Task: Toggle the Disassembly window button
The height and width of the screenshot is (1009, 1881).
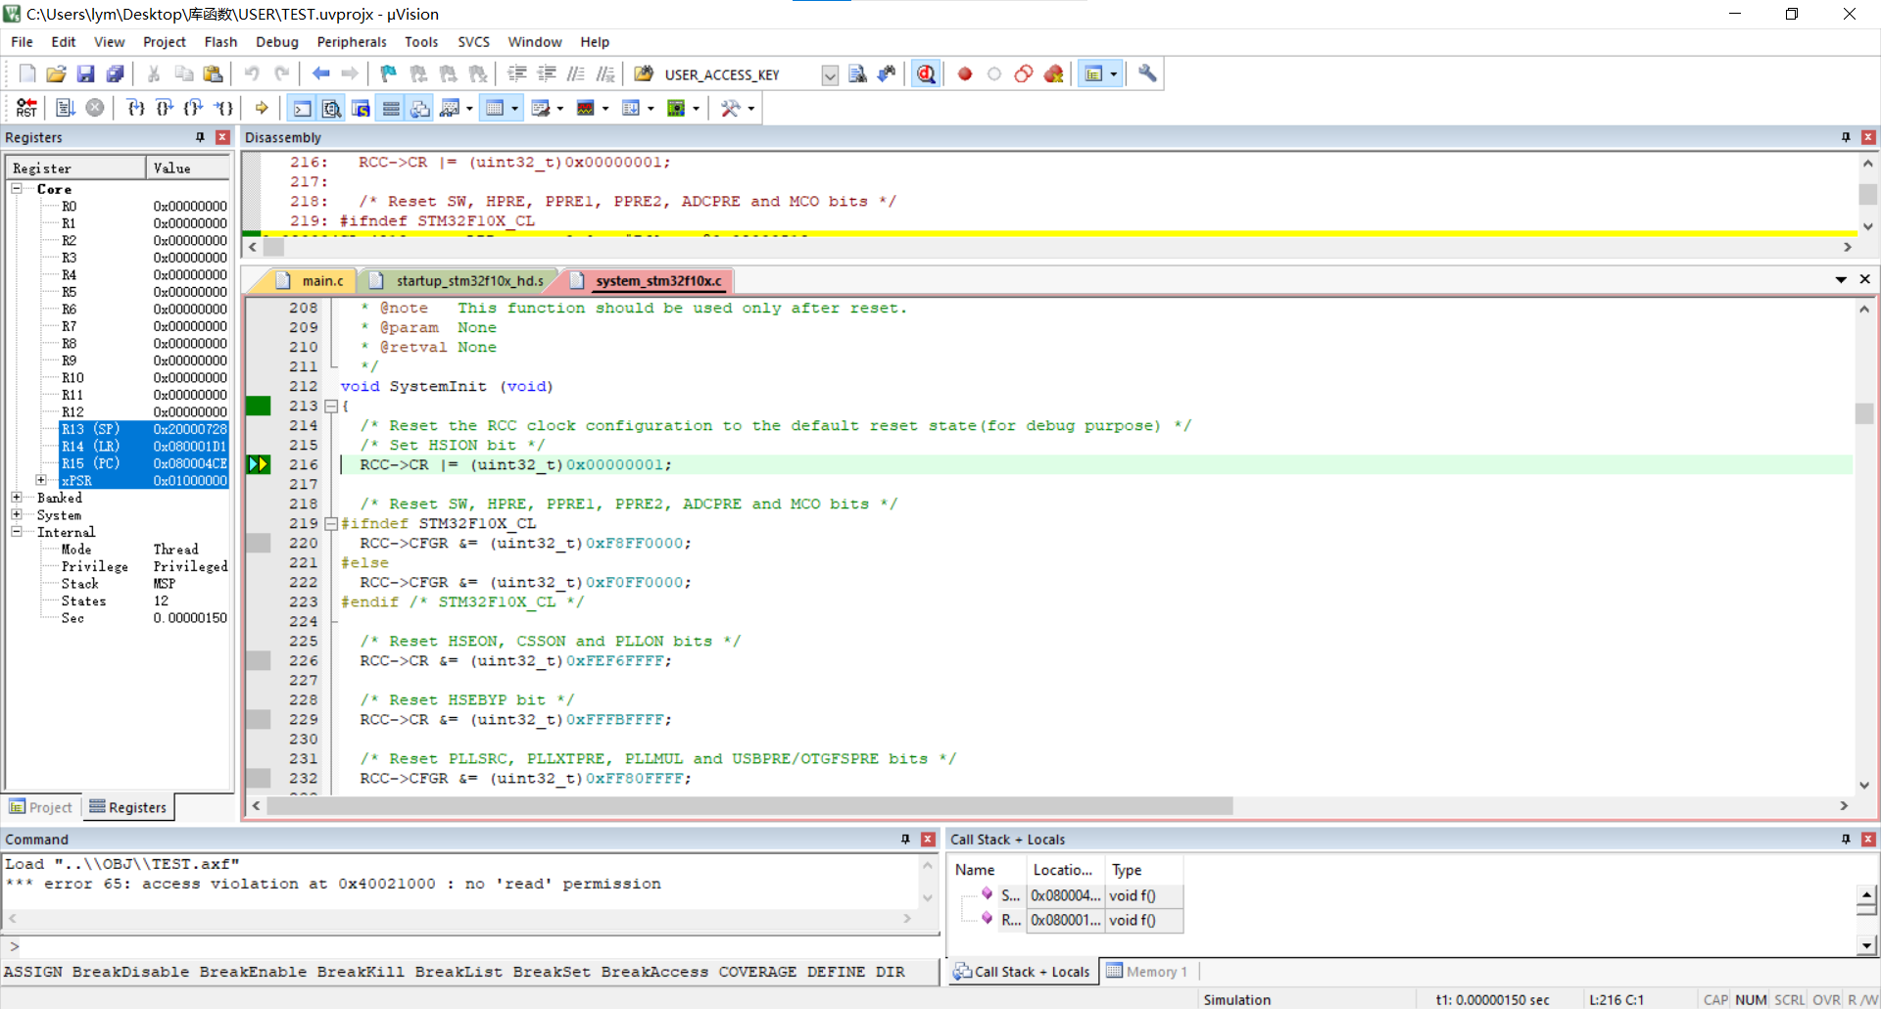Action: (332, 108)
